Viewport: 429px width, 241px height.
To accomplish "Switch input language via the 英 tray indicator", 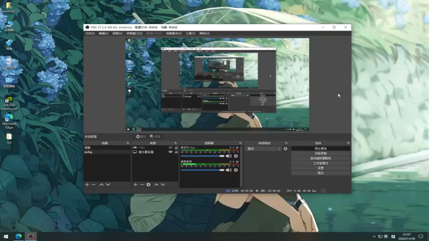I will 386,236.
